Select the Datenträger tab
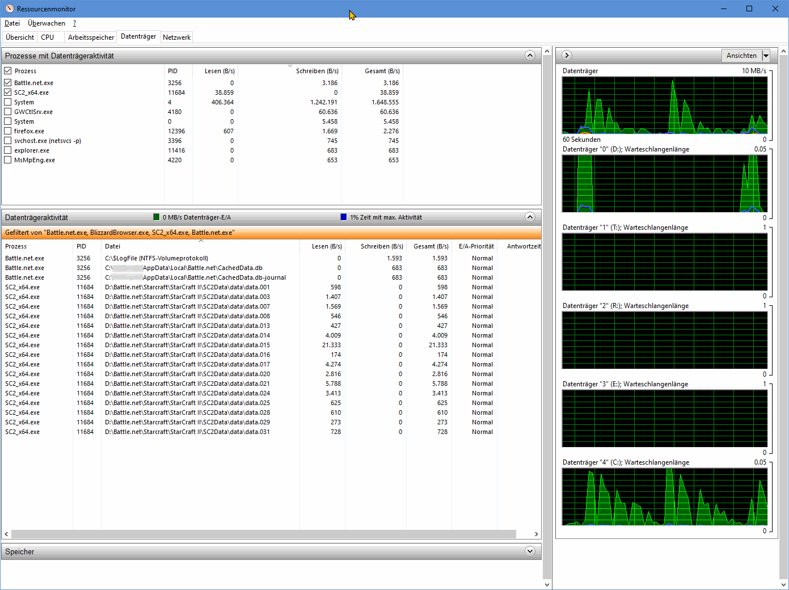The image size is (789, 590). [x=138, y=36]
